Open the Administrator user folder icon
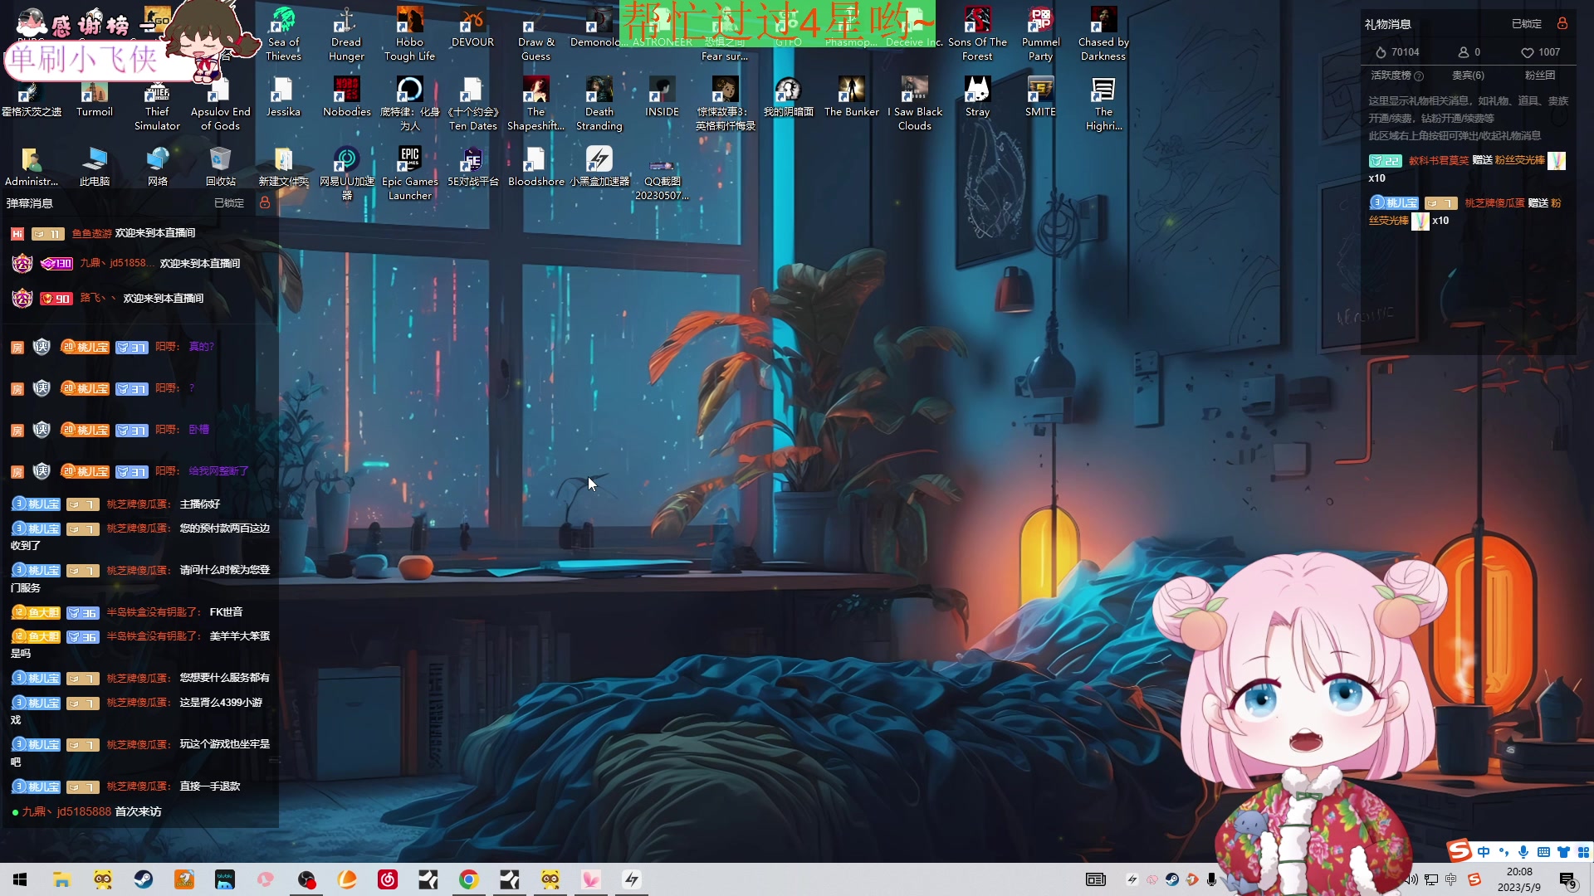 [x=31, y=167]
